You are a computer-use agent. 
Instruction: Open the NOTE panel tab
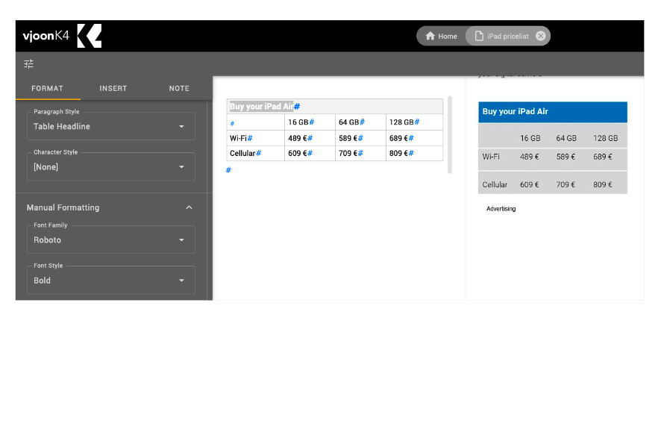pos(179,89)
